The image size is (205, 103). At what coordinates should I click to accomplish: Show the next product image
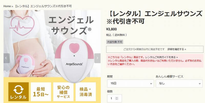point(97,58)
